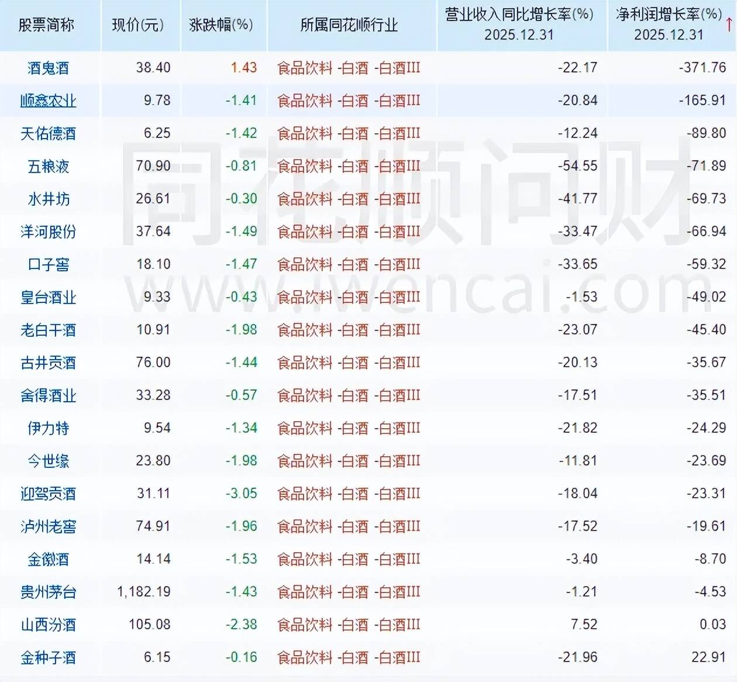Select 今世缘 price cell 23.80
Screen dimensions: 737x682
[153, 461]
